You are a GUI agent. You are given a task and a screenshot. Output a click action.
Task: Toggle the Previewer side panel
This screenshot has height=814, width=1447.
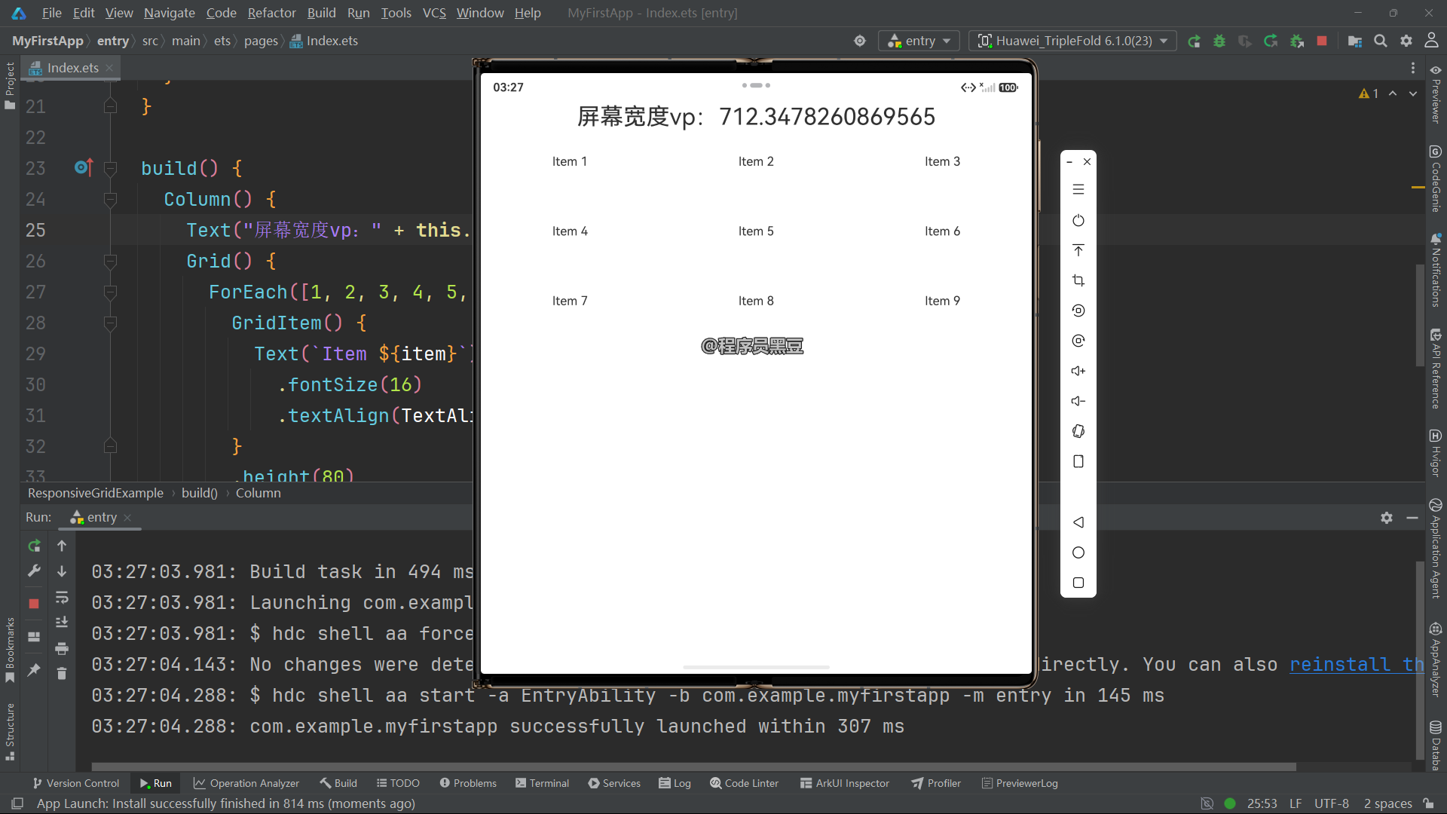[x=1436, y=94]
